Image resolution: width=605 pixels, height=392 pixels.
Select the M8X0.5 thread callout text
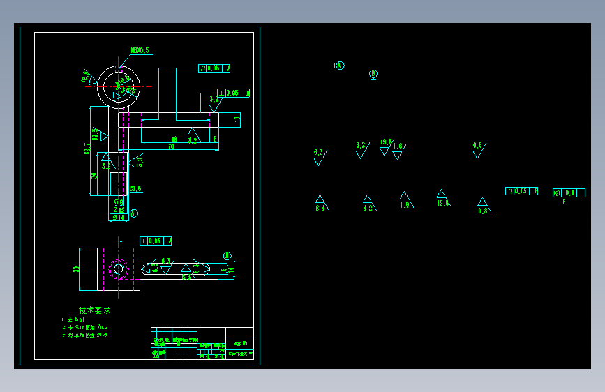(140, 50)
